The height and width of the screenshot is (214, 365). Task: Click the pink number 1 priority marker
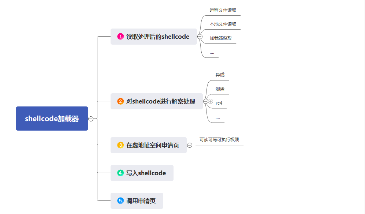pos(120,37)
